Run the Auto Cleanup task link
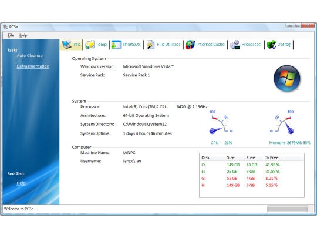This screenshot has height=238, width=317. click(30, 56)
